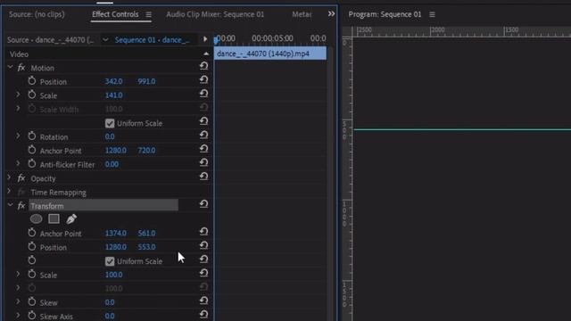The height and width of the screenshot is (321, 571).
Task: Edit Transform Anchor Point X 1374.0
Action: click(x=116, y=233)
